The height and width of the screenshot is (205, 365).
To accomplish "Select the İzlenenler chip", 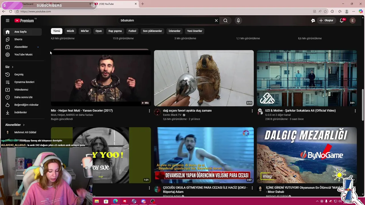I will (x=175, y=31).
